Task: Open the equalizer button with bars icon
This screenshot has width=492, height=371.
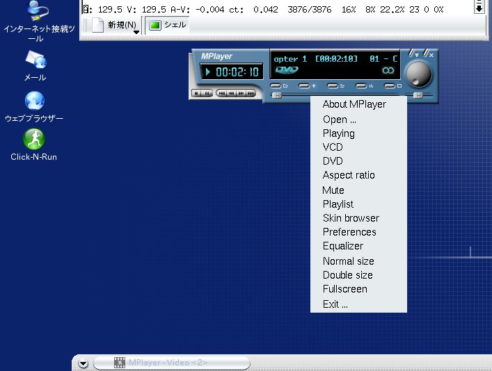Action: [363, 86]
